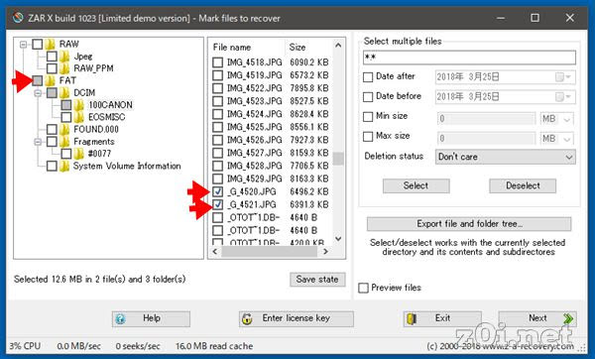Select the IMG_4529.JPG file name
Screen dimensions: 595x359
pyautogui.click(x=255, y=179)
